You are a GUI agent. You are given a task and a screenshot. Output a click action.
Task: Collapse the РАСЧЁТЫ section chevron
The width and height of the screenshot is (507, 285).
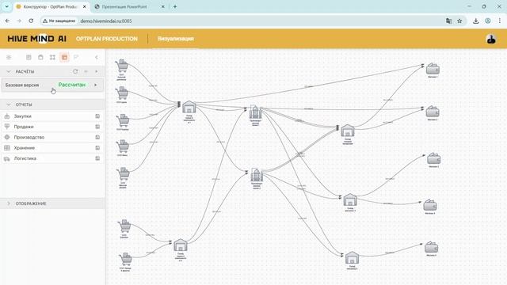point(9,71)
